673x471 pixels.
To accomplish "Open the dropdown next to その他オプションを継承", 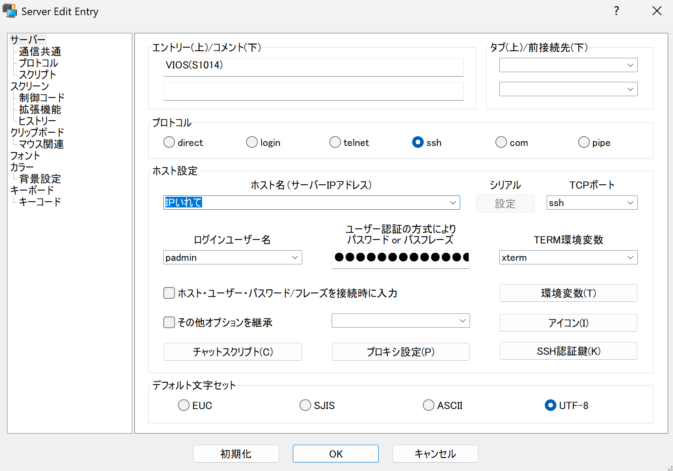I will (x=401, y=321).
